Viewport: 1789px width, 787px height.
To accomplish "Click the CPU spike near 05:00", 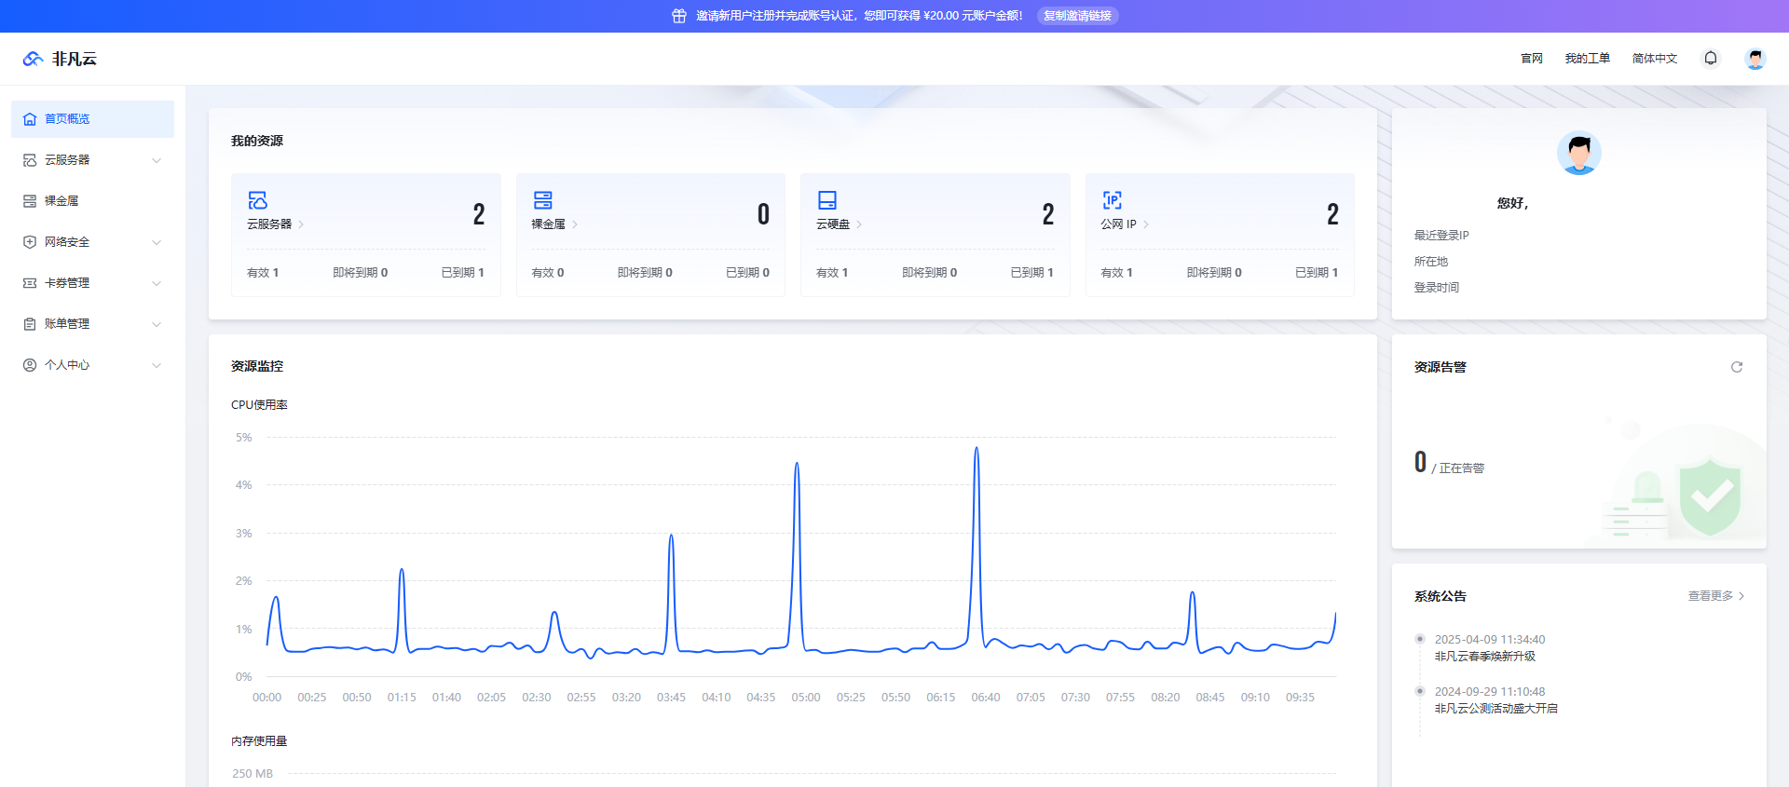I will 797,464.
